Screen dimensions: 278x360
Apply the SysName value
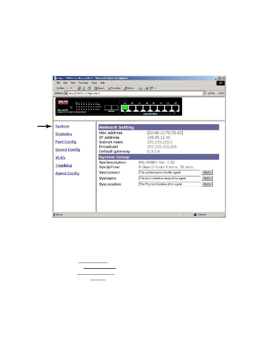coord(207,178)
